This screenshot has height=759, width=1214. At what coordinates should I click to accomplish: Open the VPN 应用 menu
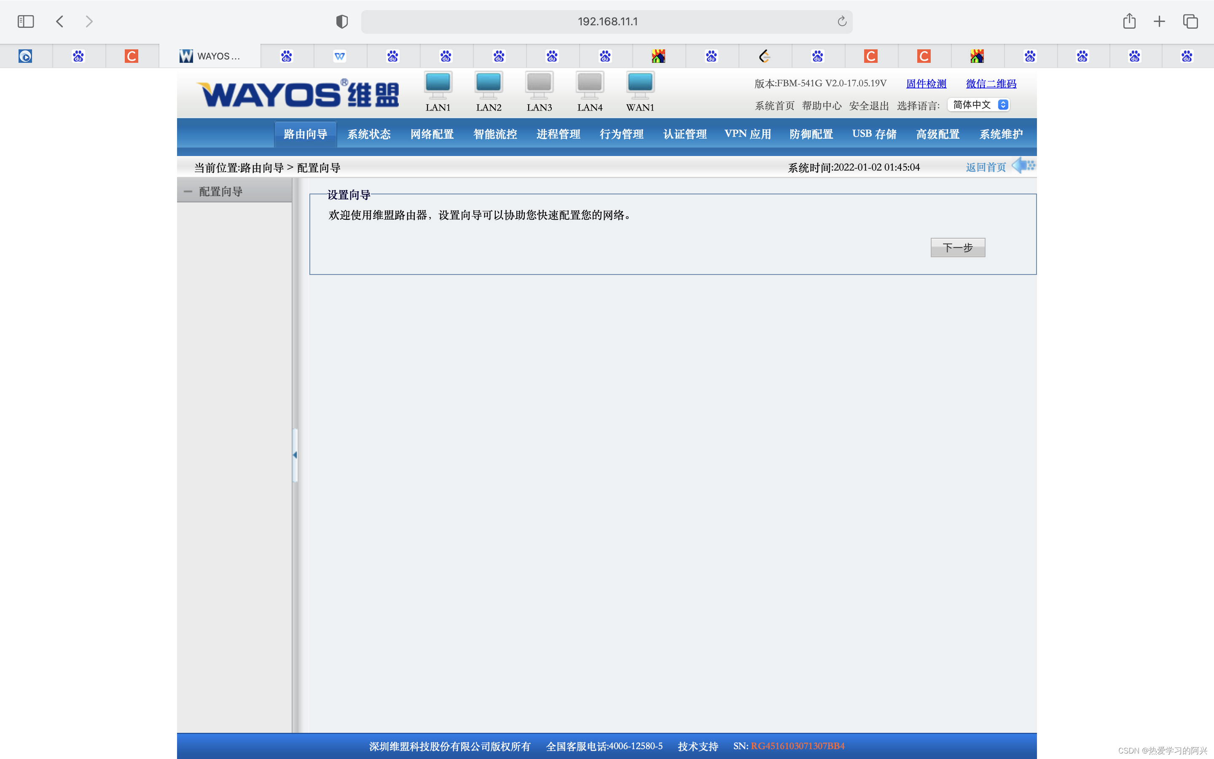[747, 134]
